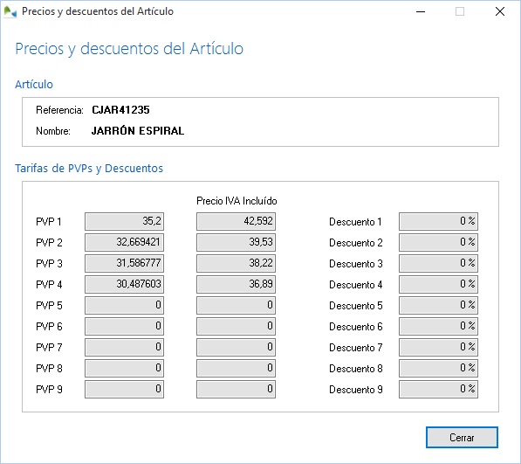Viewport: 521px width, 464px height.
Task: Click the PVP 2 field showing 32,669421
Action: pyautogui.click(x=124, y=242)
